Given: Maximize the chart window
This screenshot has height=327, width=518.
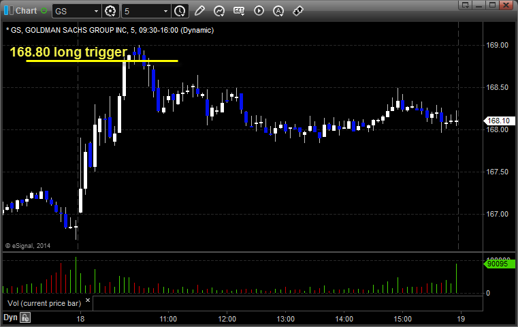Looking at the screenshot, I should click(492, 5).
